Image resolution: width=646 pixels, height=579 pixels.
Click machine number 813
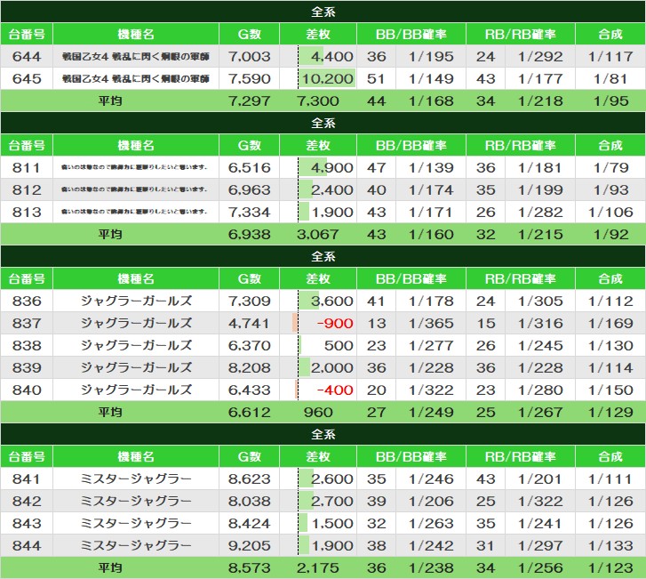click(x=27, y=213)
